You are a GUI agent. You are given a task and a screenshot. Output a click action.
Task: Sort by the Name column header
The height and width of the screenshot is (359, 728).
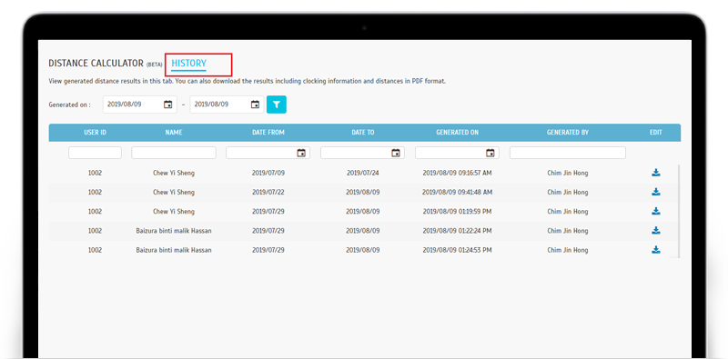174,133
